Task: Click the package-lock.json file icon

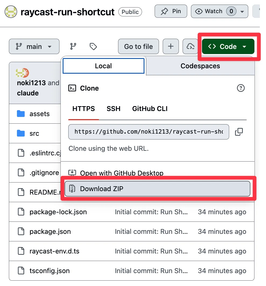Action: (21, 212)
